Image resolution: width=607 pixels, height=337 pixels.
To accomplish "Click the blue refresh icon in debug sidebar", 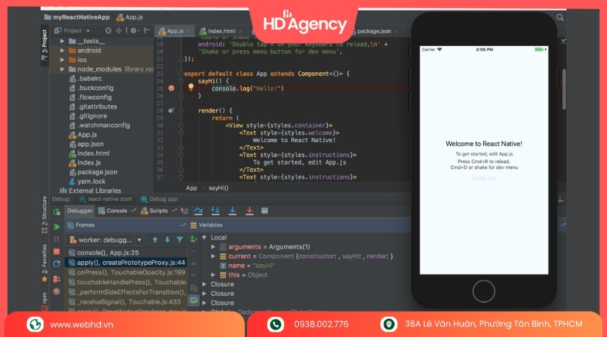I will (57, 264).
